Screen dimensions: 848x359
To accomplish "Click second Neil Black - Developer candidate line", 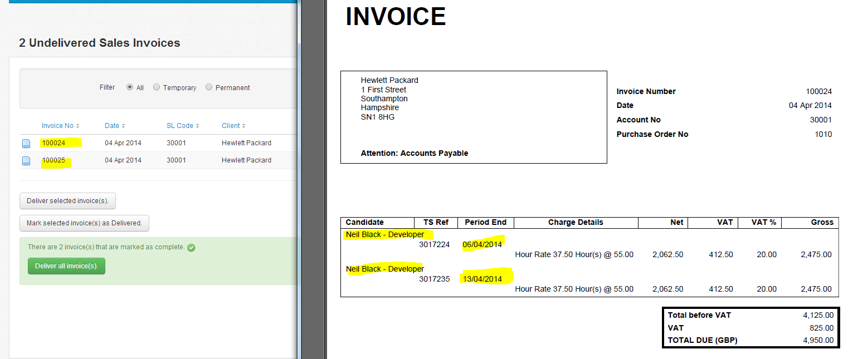I will (385, 269).
